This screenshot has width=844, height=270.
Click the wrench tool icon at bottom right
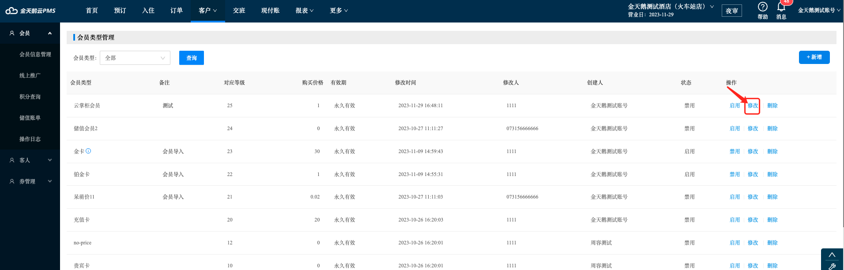(x=832, y=266)
